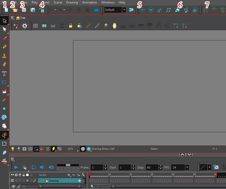Select the Scale animation tool
Image resolution: width=226 pixels, height=189 pixels.
[x=159, y=10]
